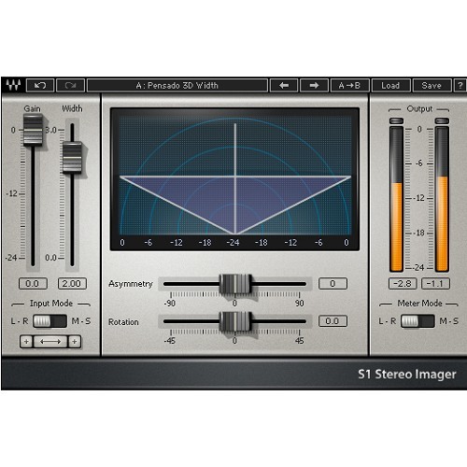Click the Gain fader handle
The image size is (467, 467).
click(33, 130)
